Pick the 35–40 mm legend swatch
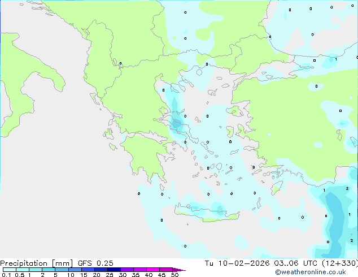 (140, 270)
